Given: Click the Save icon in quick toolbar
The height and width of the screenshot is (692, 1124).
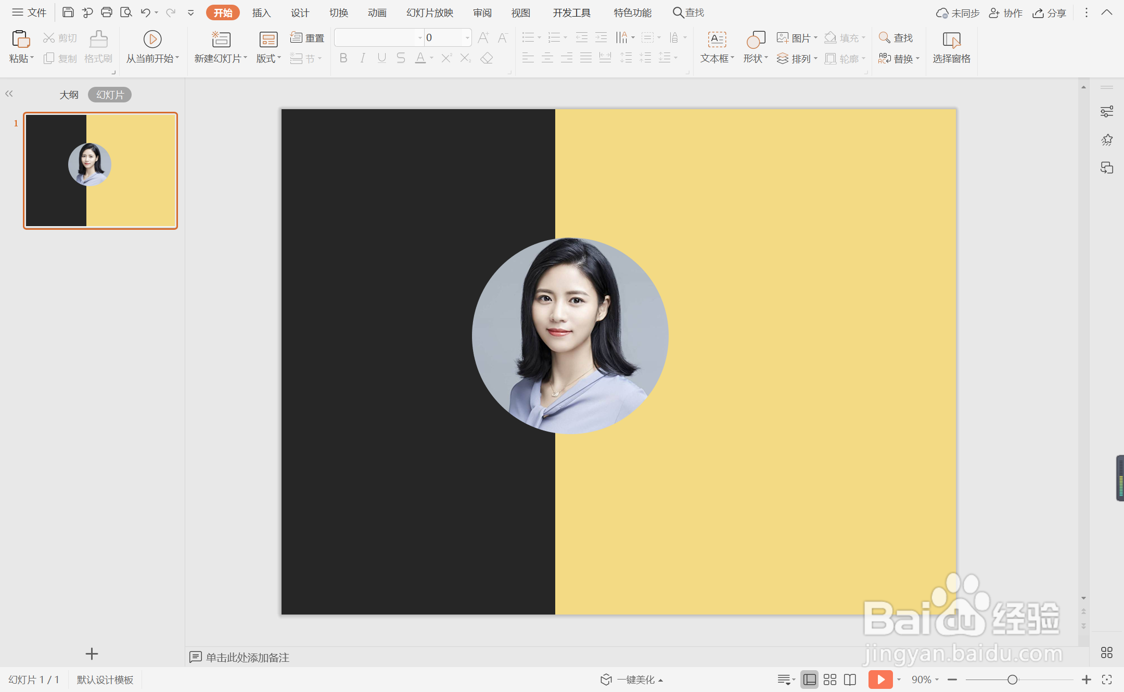Looking at the screenshot, I should pyautogui.click(x=68, y=12).
